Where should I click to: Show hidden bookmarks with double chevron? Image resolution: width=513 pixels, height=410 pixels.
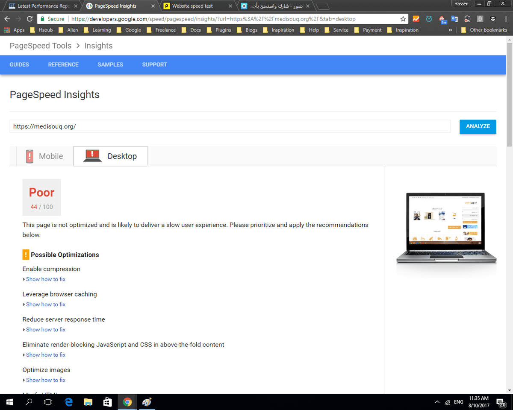(x=450, y=30)
